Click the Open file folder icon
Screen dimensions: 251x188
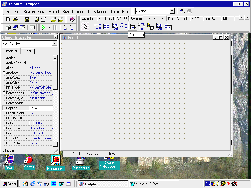point(15,19)
